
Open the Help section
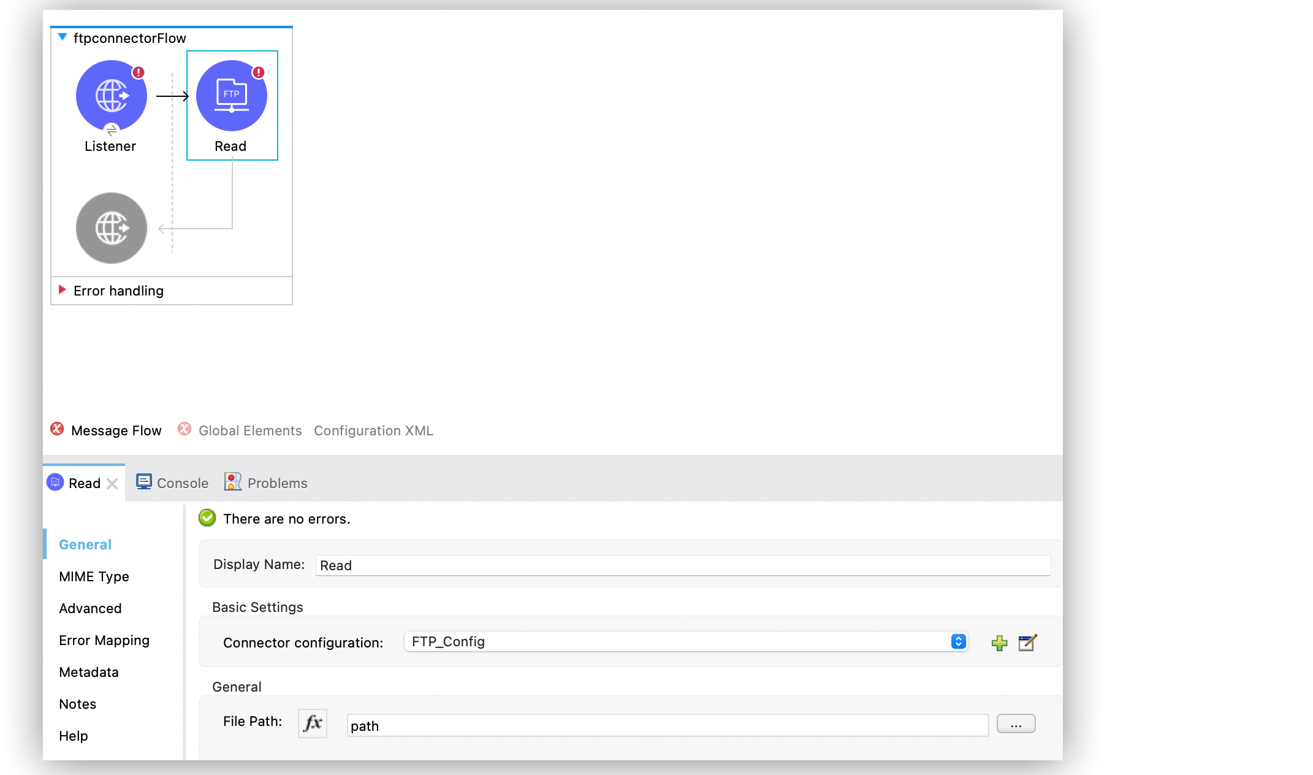[x=74, y=736]
